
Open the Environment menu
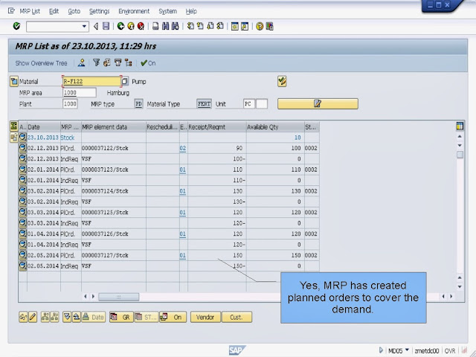(x=134, y=11)
